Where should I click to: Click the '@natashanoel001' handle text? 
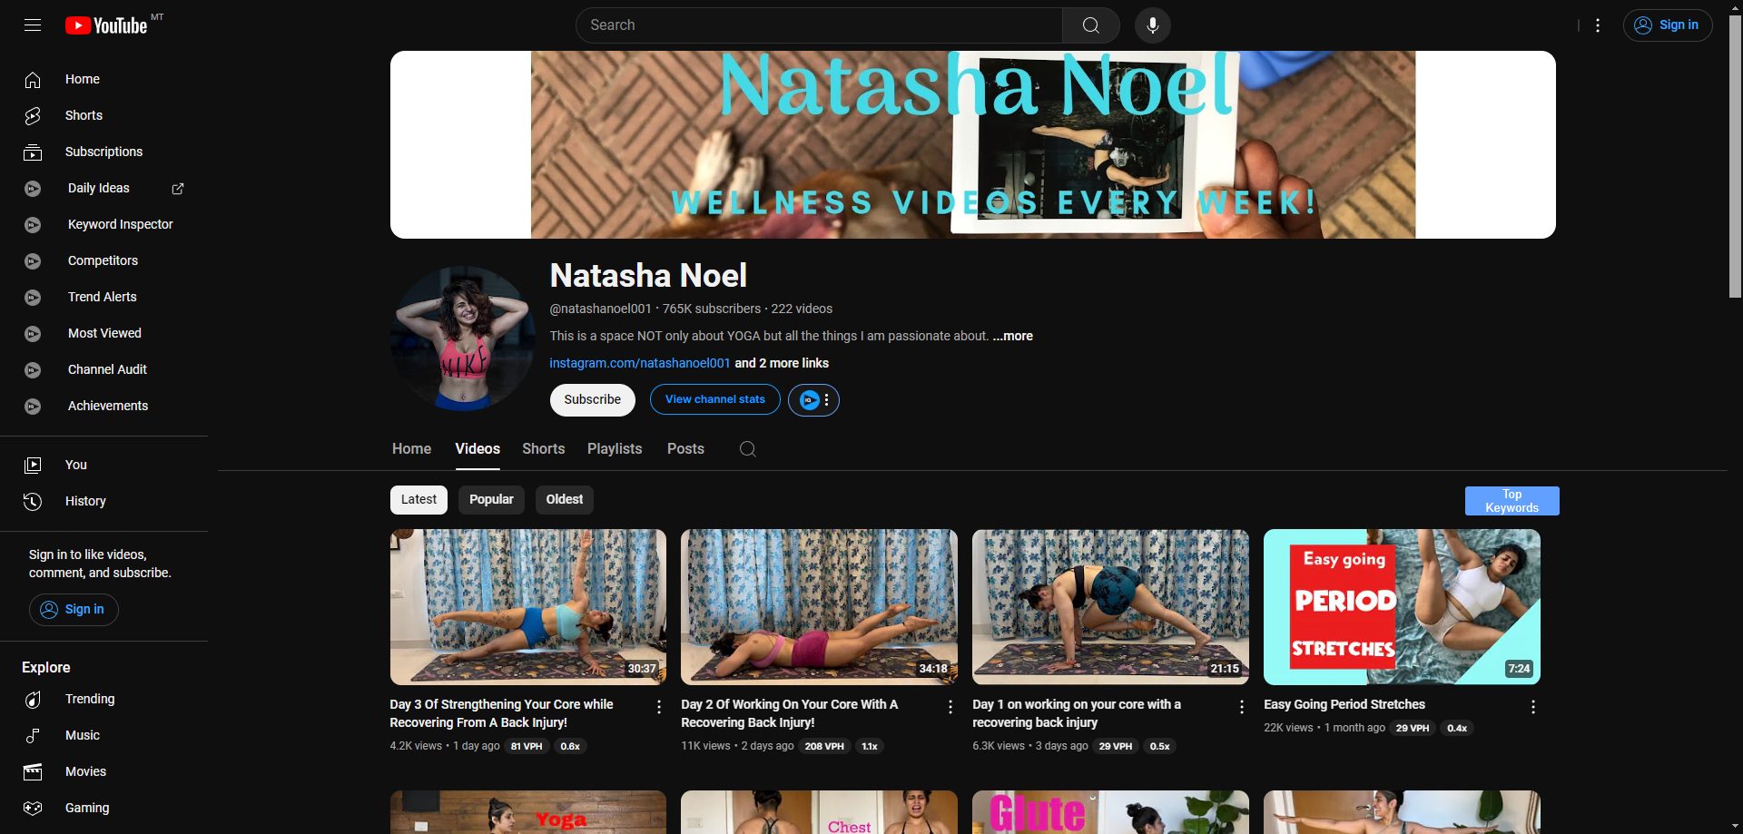click(x=600, y=309)
